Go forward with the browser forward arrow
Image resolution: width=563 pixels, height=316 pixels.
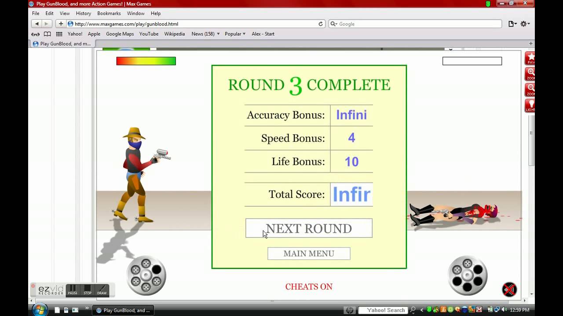tap(47, 24)
